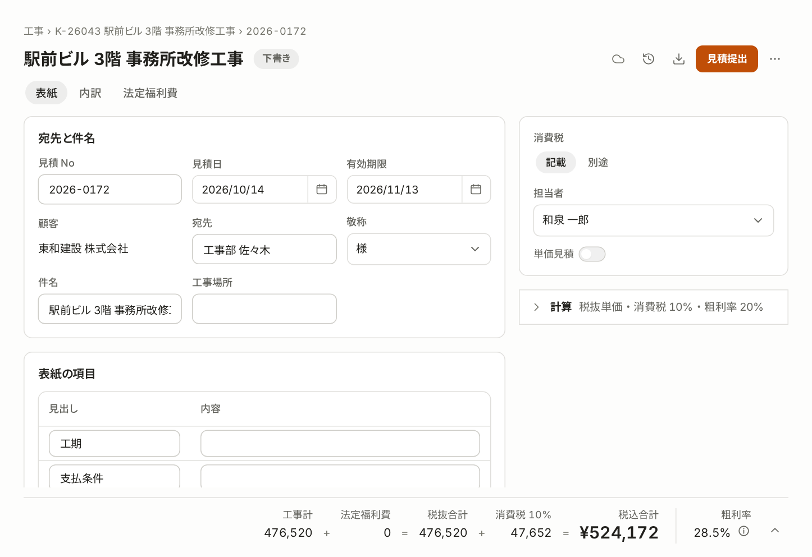812x557 pixels.
Task: Open calendar picker for 有効期限
Action: (x=476, y=190)
